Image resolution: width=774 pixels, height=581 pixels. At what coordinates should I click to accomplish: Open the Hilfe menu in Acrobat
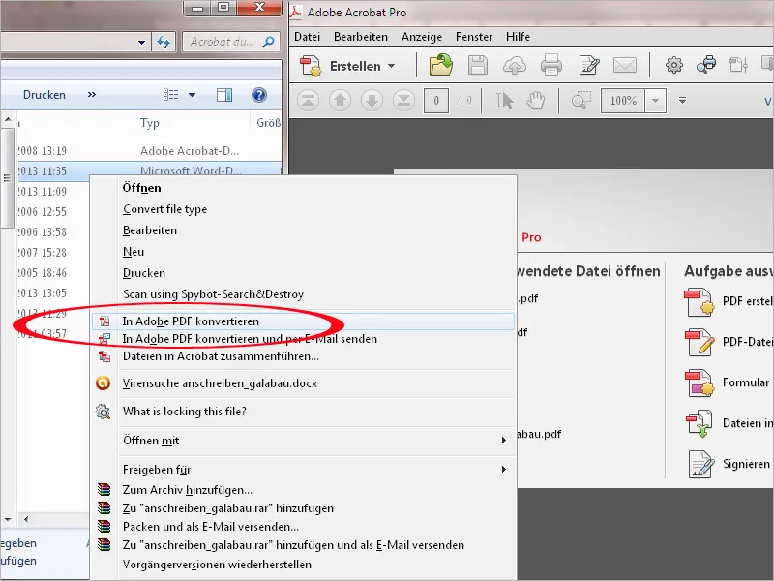[x=518, y=37]
